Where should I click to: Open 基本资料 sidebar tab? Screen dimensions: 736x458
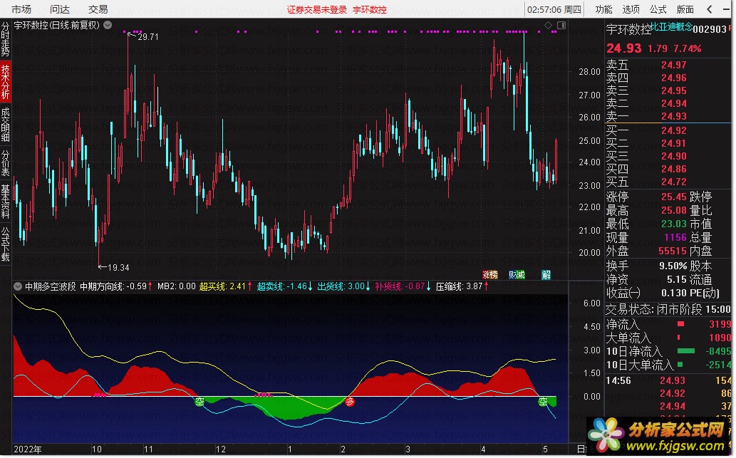point(5,202)
